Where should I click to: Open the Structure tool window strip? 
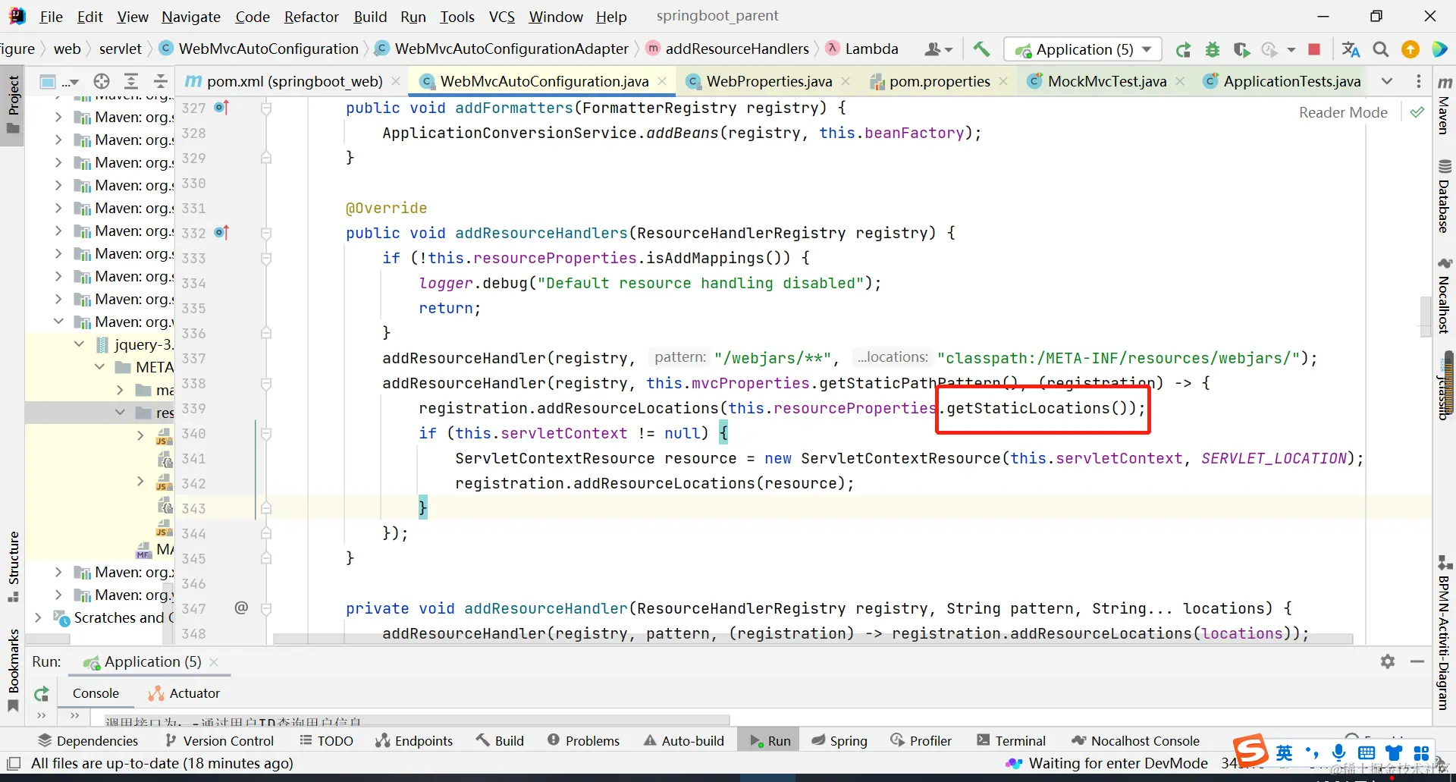click(x=13, y=567)
